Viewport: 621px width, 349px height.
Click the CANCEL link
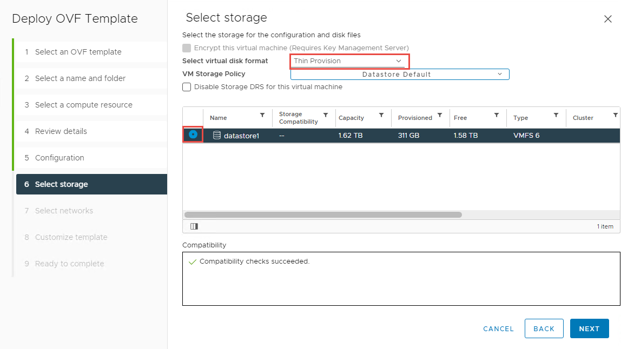coord(498,328)
